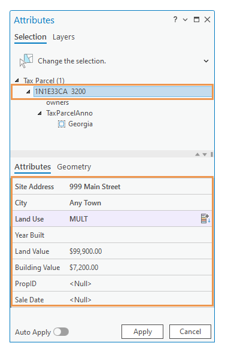
Task: Collapse the Tax Parcel tree node
Action: (17, 80)
